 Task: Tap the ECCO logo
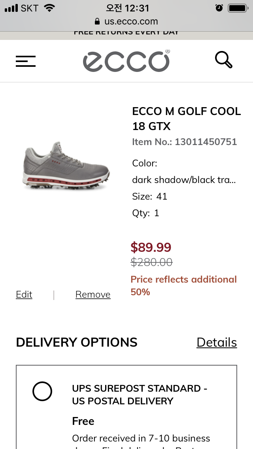tap(126, 61)
